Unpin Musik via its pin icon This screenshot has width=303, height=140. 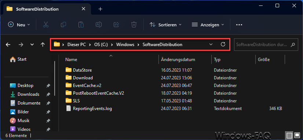(x=48, y=121)
